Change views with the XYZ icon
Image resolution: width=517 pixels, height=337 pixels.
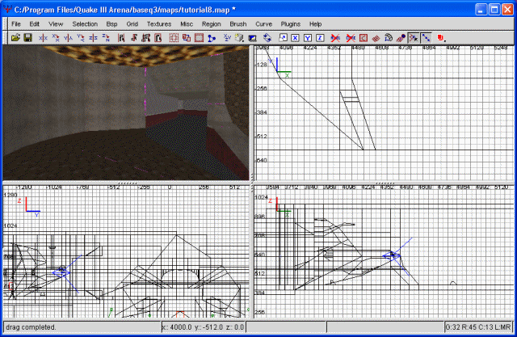point(227,38)
